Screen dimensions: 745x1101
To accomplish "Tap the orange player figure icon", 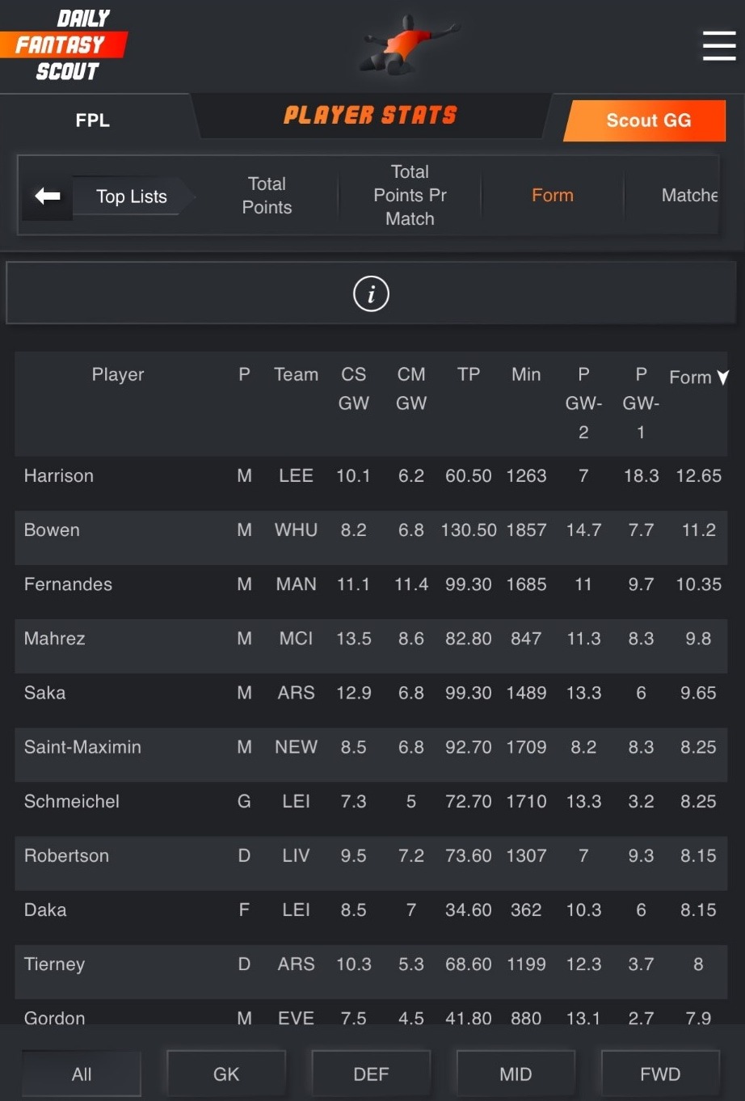I will pyautogui.click(x=410, y=44).
